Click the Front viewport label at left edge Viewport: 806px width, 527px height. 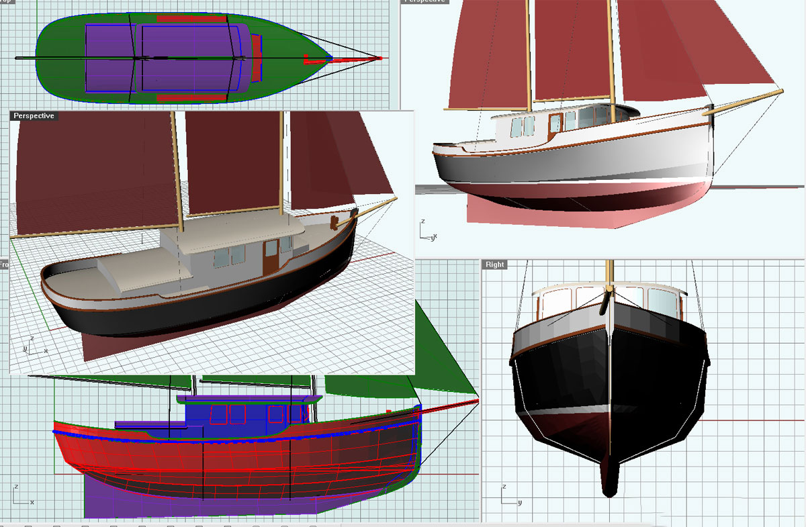pyautogui.click(x=3, y=265)
